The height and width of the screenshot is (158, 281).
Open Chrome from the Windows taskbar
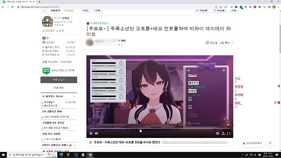(90, 154)
